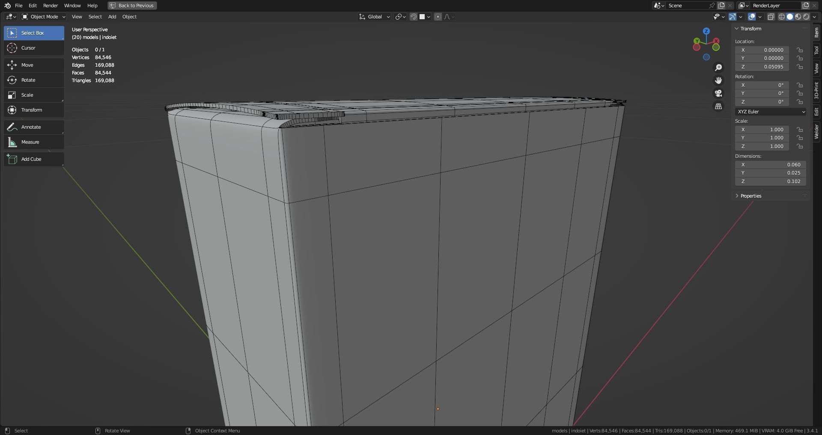Click the Blender logo menu icon

7,6
